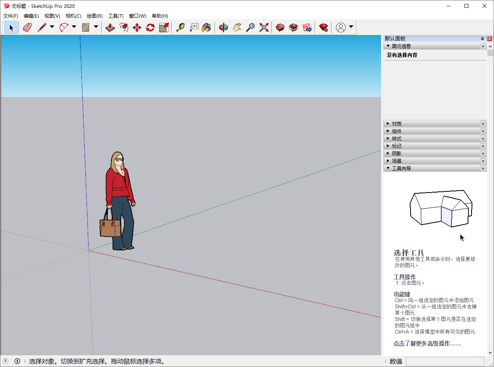Choose the Rotate tool

coord(150,28)
